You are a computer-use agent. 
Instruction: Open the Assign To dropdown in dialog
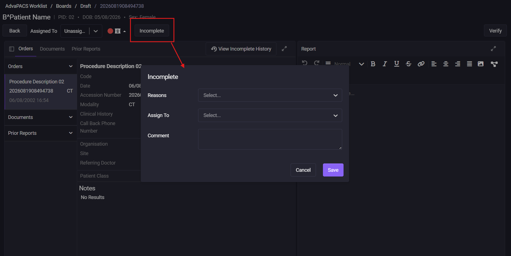270,115
